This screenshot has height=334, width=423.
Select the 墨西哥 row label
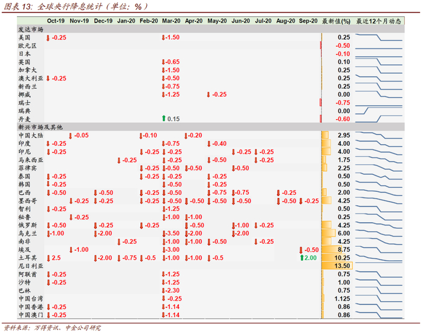click(x=27, y=201)
